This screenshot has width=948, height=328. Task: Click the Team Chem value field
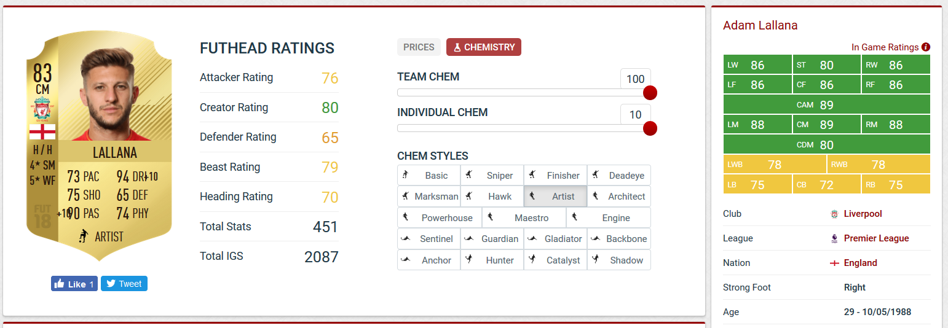635,79
